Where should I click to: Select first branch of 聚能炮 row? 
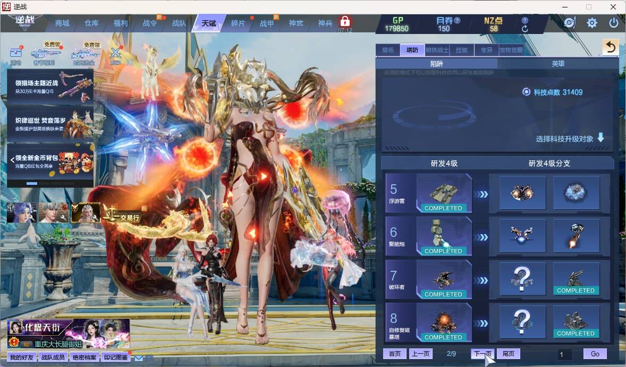(522, 236)
